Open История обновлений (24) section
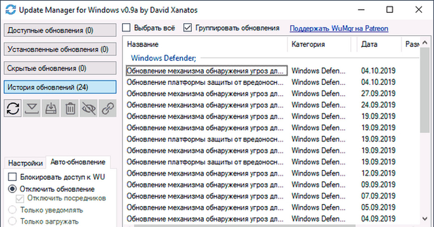This screenshot has width=434, height=227. click(60, 87)
